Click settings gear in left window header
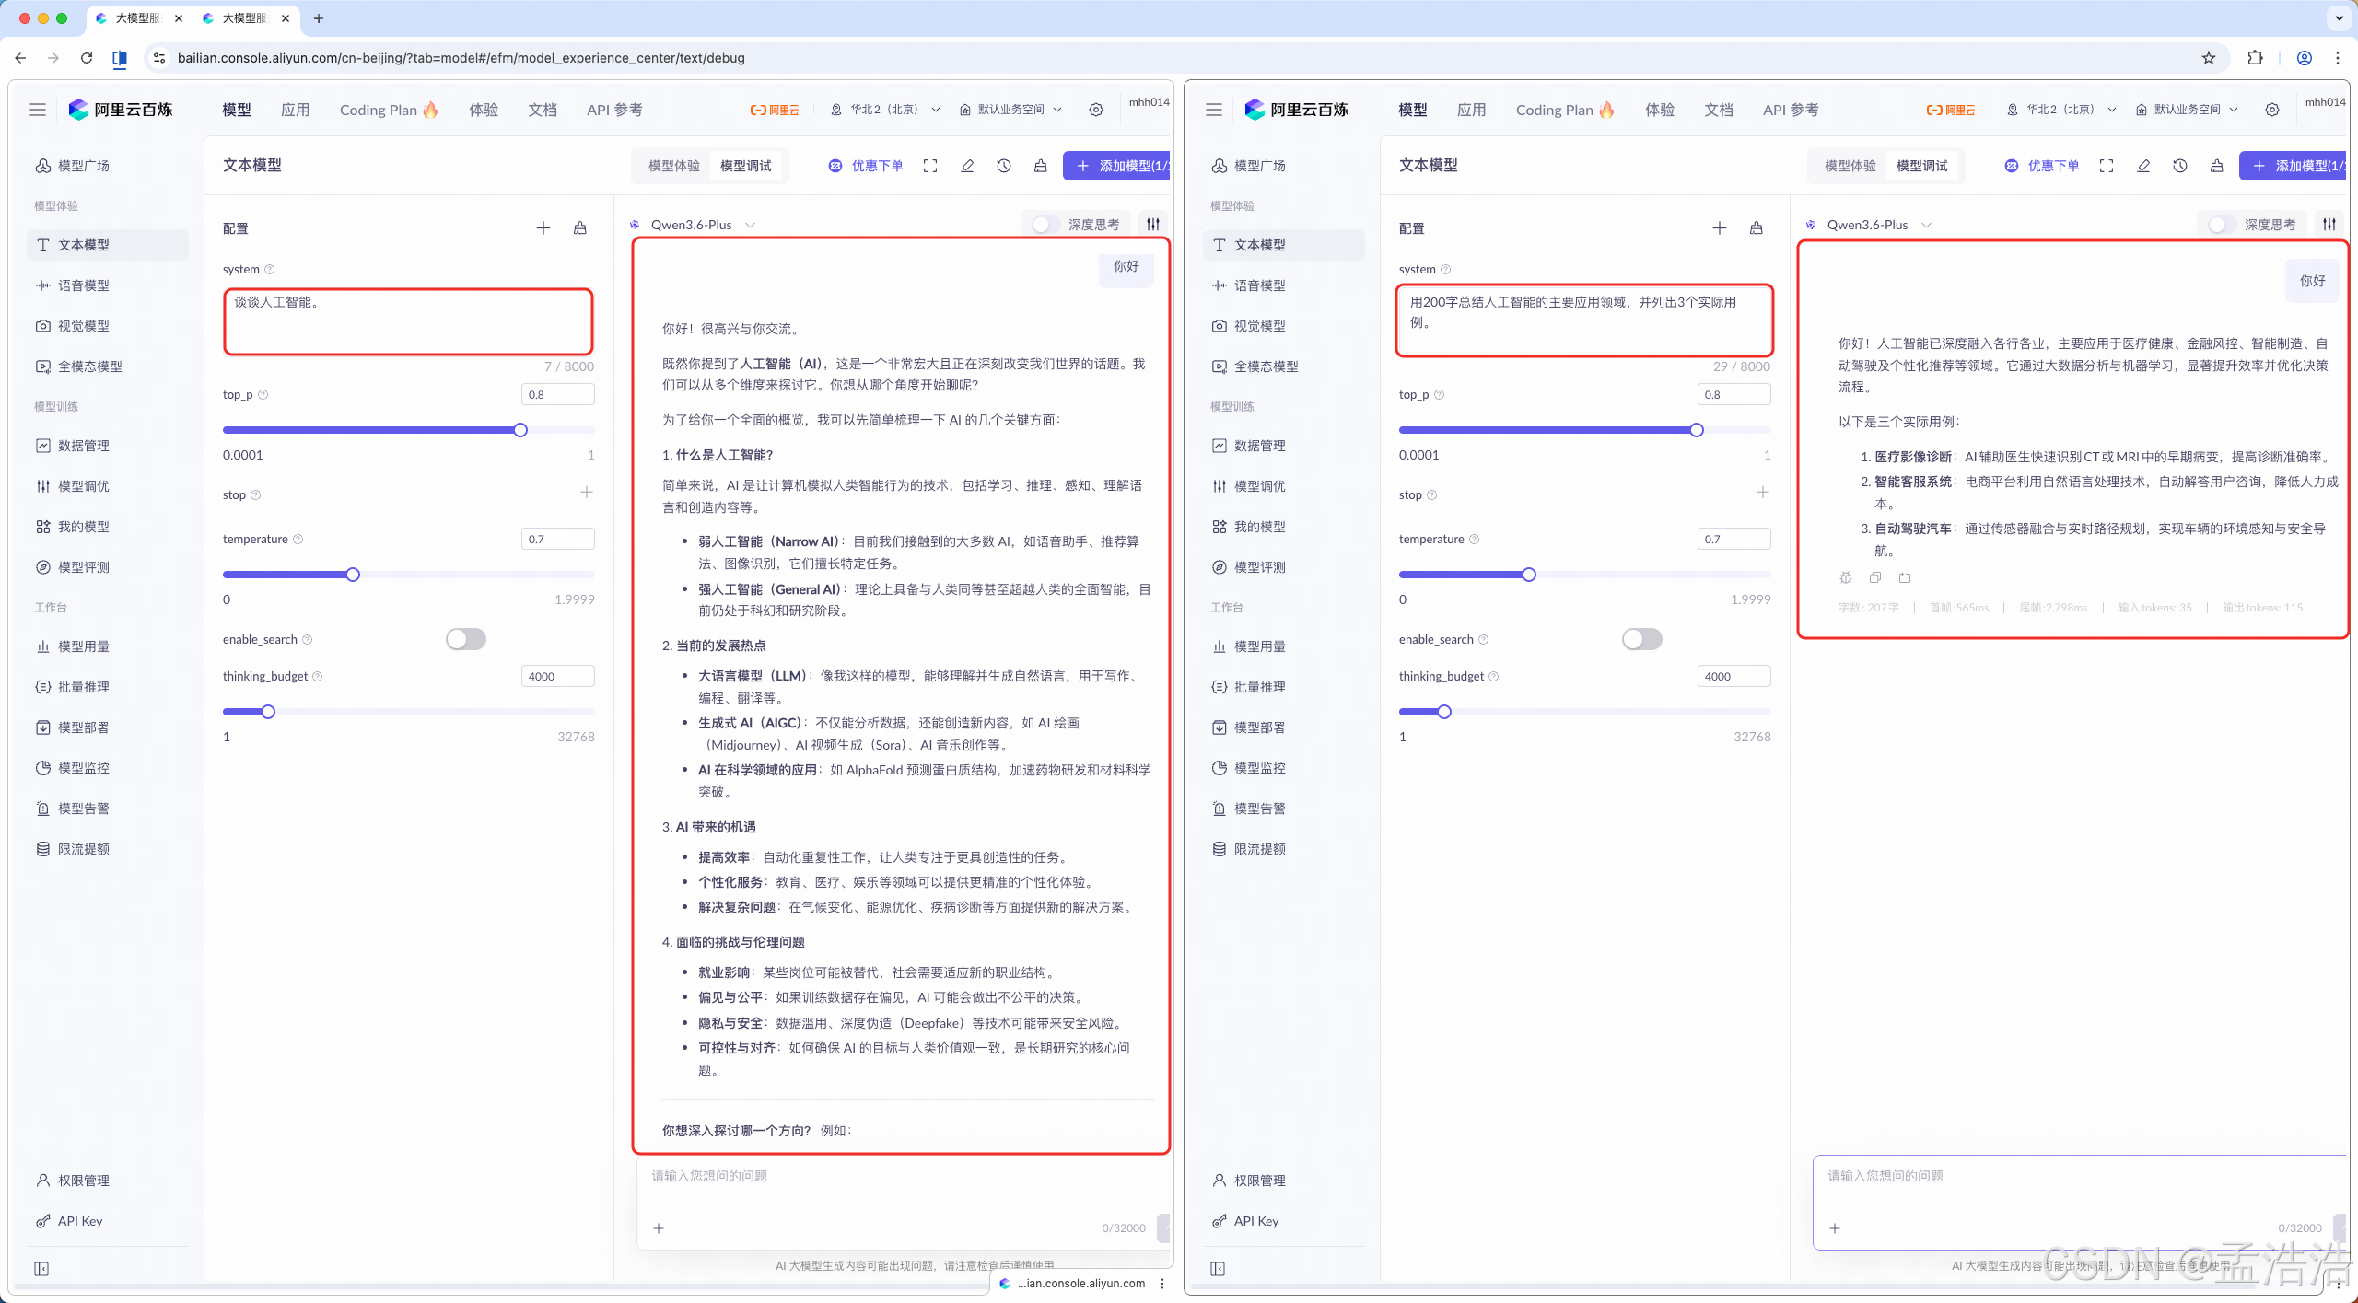 [x=1096, y=110]
